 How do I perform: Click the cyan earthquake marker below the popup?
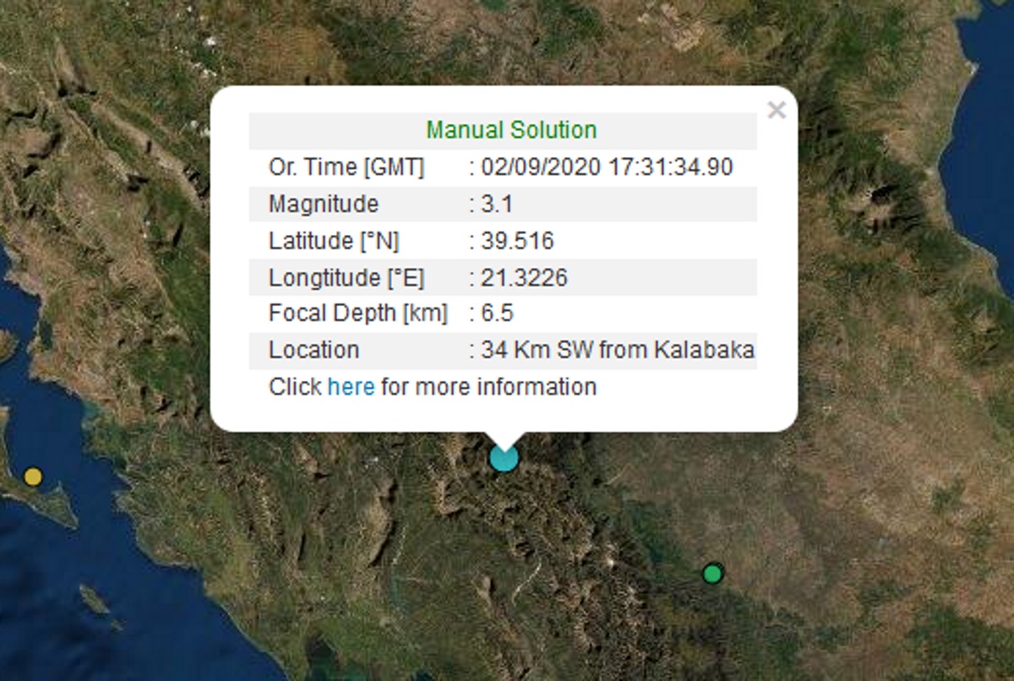coord(504,458)
